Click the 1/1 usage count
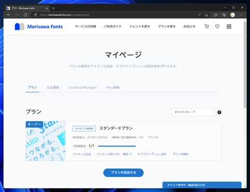Viewport: 250px width, 192px height. click(x=91, y=146)
